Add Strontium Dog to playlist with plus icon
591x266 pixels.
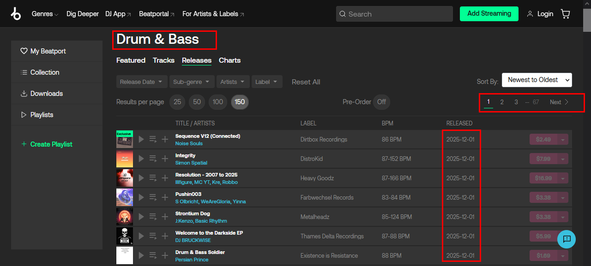(165, 217)
